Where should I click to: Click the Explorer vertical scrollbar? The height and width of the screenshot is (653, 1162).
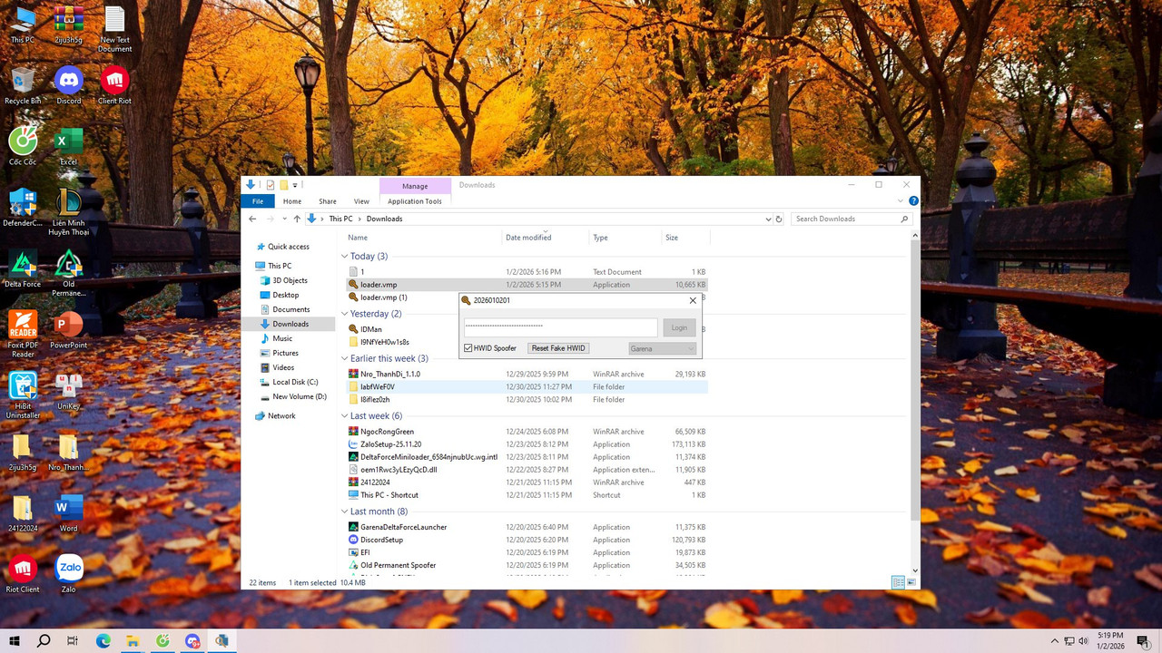click(915, 381)
